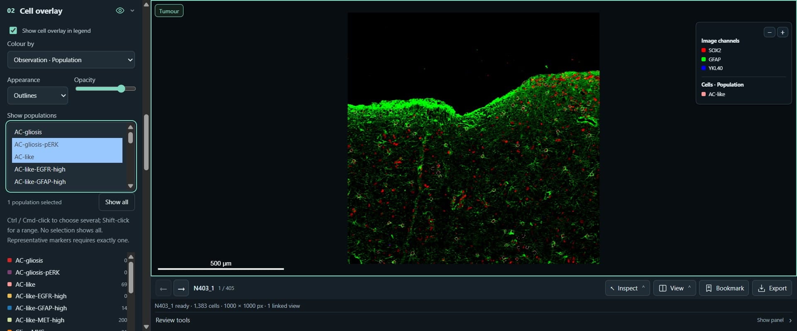Screen dimensions: 797x331
Task: Open the Colour by dropdown
Action: click(71, 60)
